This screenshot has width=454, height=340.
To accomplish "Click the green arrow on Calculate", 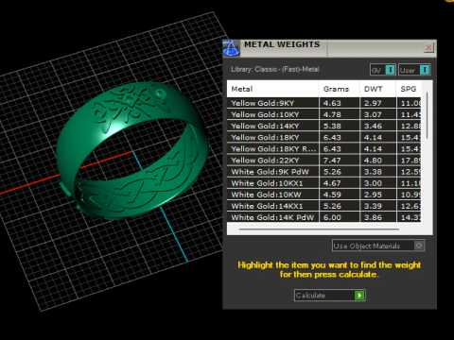I will click(x=359, y=296).
